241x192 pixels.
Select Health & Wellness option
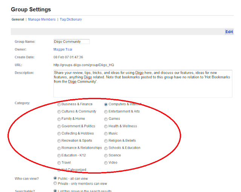(106, 127)
